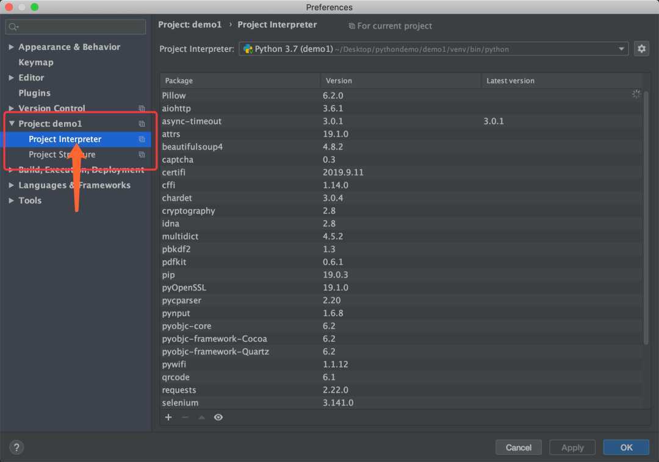Screen dimensions: 659x462
Task: Select the Keymap settings page
Action: [36, 62]
